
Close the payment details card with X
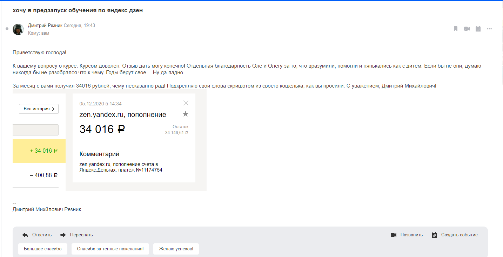coord(186,103)
